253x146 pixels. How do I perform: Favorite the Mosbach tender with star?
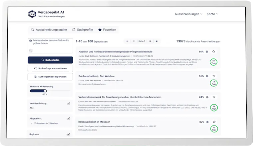214,122
